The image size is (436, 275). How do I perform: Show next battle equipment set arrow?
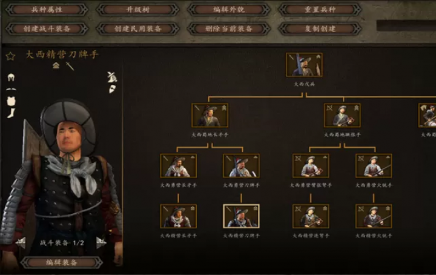click(101, 243)
